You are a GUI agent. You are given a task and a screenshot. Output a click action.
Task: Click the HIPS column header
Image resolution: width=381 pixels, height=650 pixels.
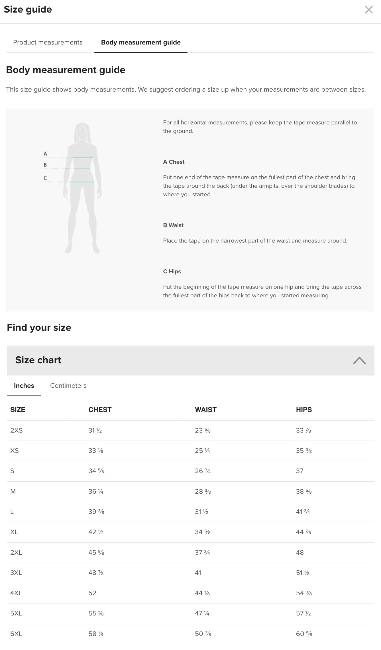(304, 409)
